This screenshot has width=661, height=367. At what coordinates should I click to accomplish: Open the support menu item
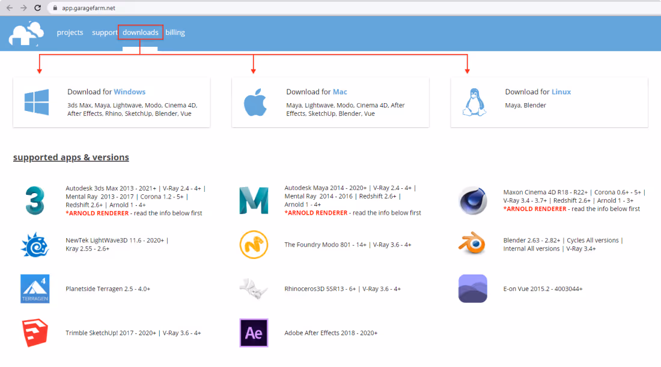pos(105,32)
